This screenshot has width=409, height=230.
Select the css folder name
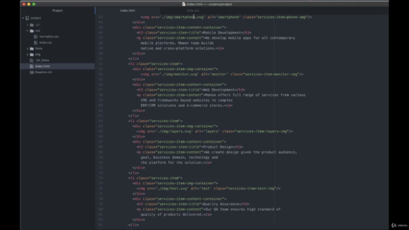(x=38, y=31)
